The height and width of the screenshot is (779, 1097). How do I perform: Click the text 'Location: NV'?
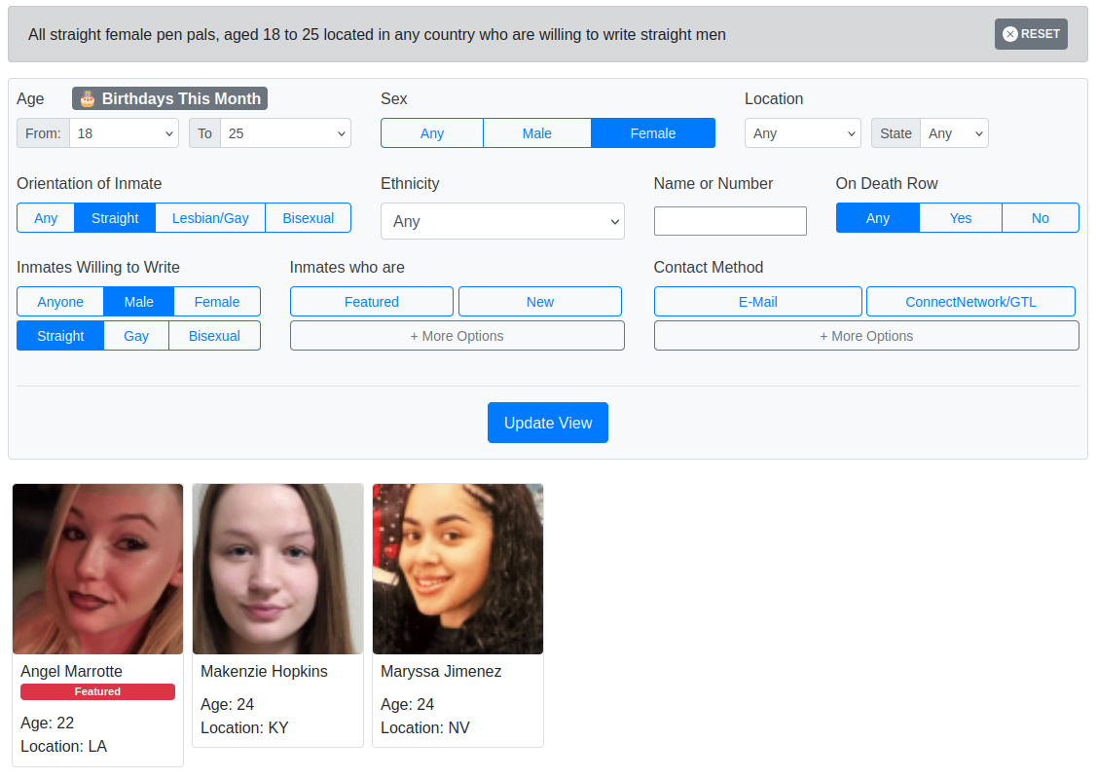coord(424,728)
